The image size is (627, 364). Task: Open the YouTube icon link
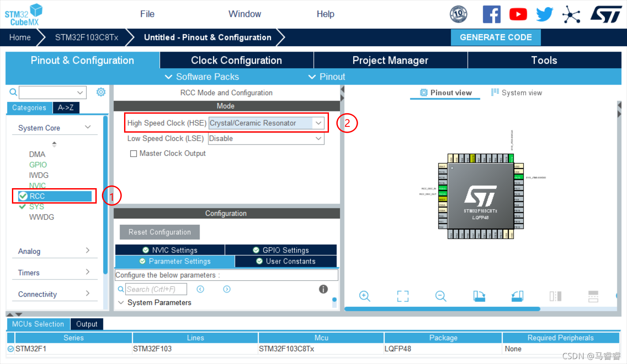tap(518, 15)
